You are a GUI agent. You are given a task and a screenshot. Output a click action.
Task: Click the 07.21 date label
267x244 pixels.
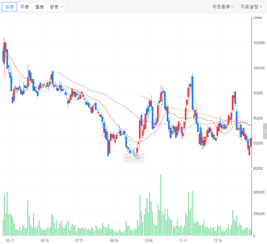coord(79,241)
